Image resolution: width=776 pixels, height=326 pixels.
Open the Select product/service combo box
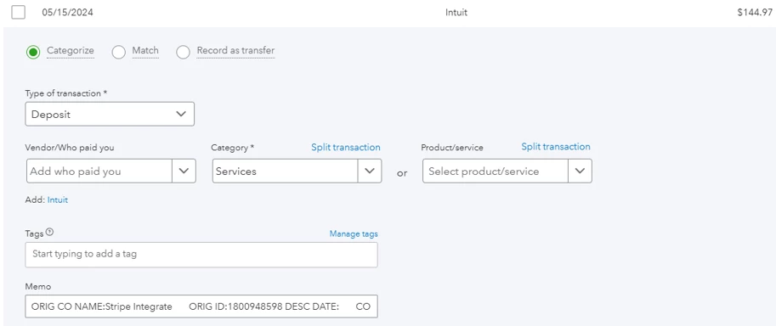tap(507, 171)
